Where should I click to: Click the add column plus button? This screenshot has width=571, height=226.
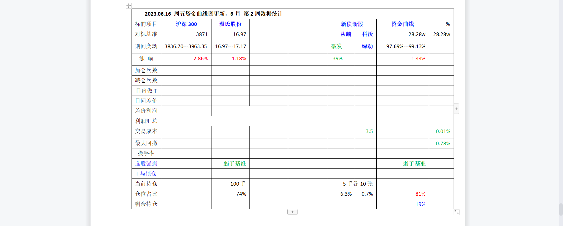click(456, 109)
